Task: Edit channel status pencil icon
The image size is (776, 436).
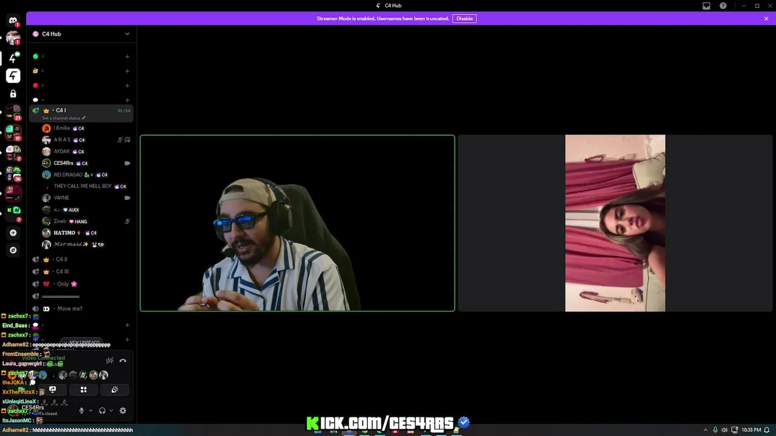Action: (84, 118)
